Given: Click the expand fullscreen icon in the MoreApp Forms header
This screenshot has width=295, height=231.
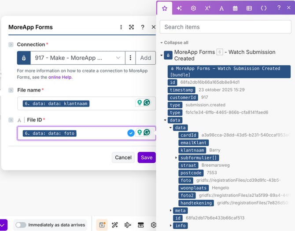Looking at the screenshot, I should click(131, 27).
